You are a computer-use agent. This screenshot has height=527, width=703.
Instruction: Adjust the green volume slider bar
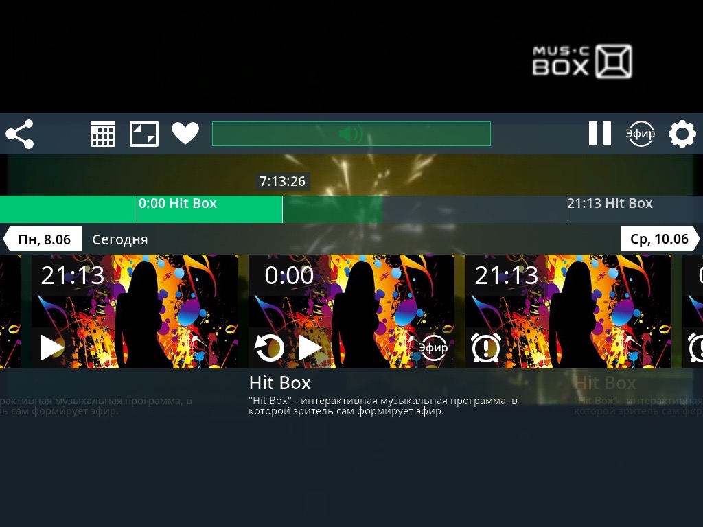pos(351,134)
